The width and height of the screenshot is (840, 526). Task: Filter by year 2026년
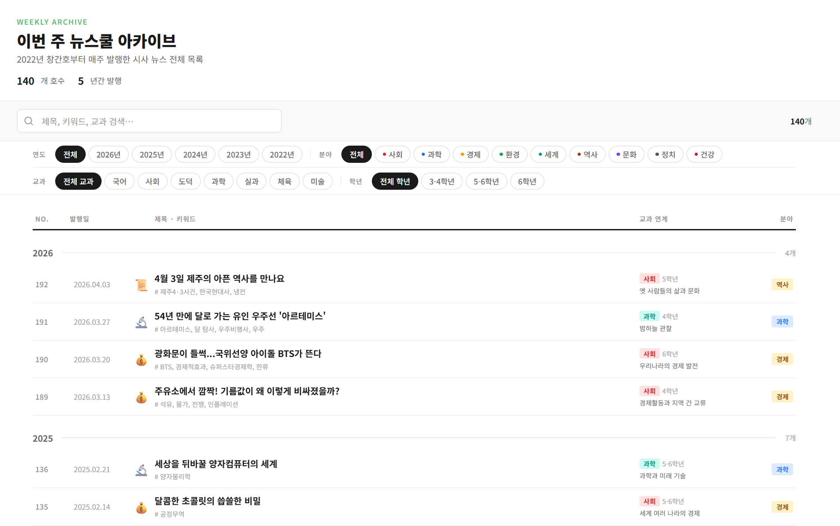108,154
